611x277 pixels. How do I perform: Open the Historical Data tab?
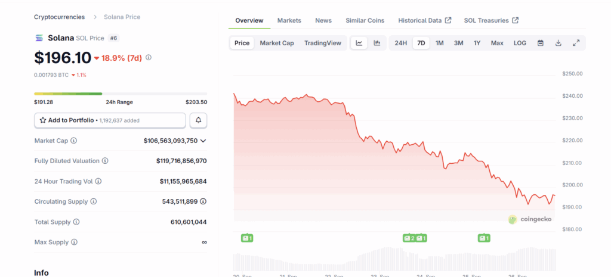(424, 20)
